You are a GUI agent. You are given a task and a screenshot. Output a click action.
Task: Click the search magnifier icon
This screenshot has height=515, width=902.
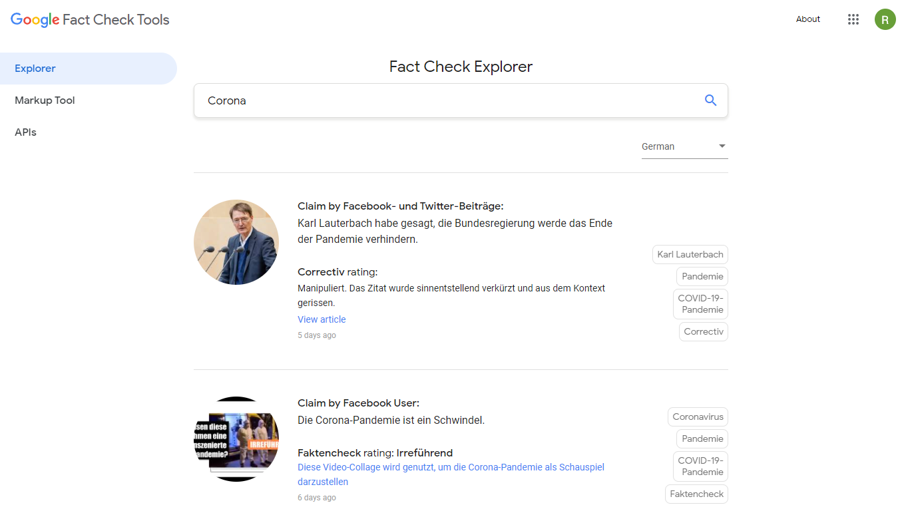point(710,100)
